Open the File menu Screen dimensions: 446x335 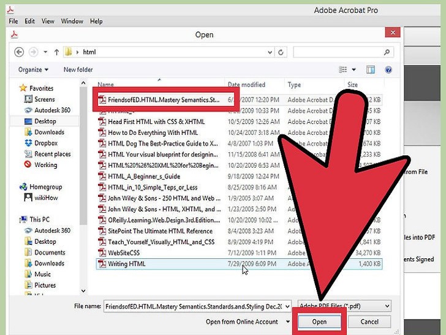[13, 21]
